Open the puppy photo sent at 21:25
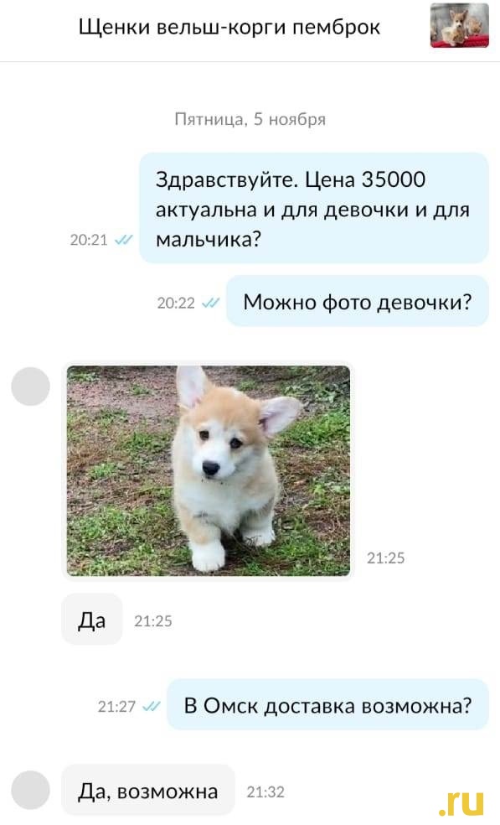This screenshot has height=825, width=500. pyautogui.click(x=209, y=470)
